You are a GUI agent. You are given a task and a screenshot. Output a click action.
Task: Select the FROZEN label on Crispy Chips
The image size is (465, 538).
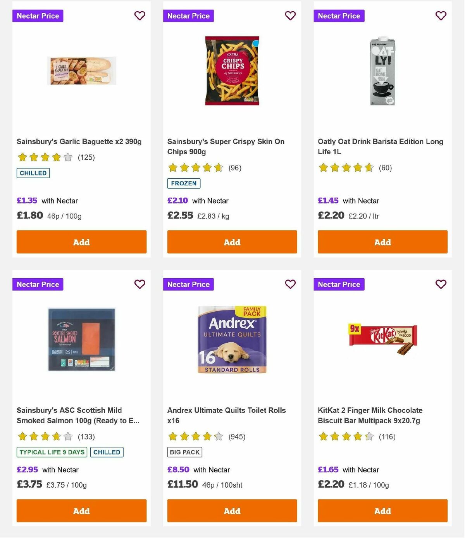pos(184,183)
